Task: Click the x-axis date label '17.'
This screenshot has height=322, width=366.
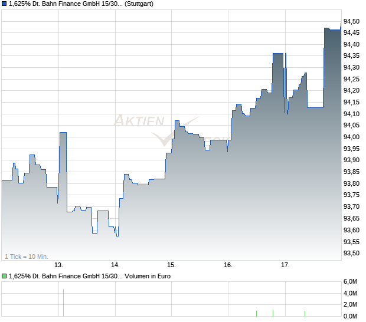Action: point(285,265)
